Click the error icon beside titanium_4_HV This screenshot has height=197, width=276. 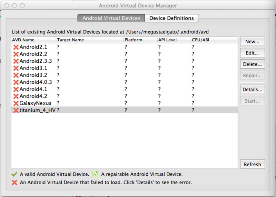[x=16, y=110]
